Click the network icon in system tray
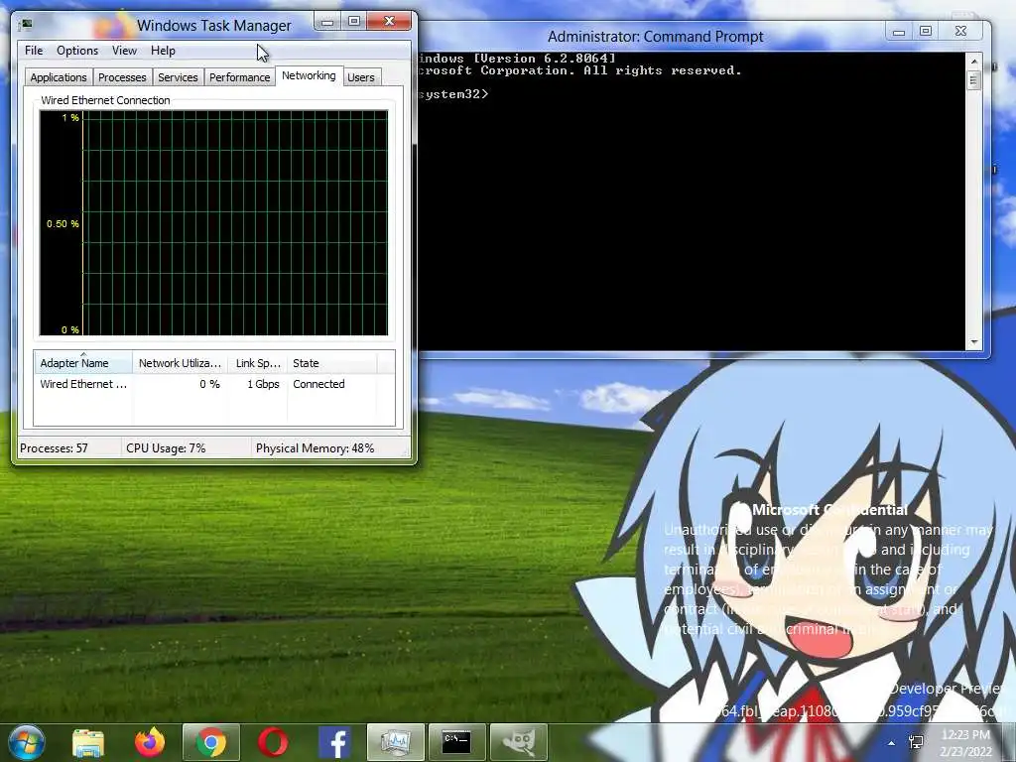This screenshot has width=1016, height=762. pyautogui.click(x=916, y=742)
